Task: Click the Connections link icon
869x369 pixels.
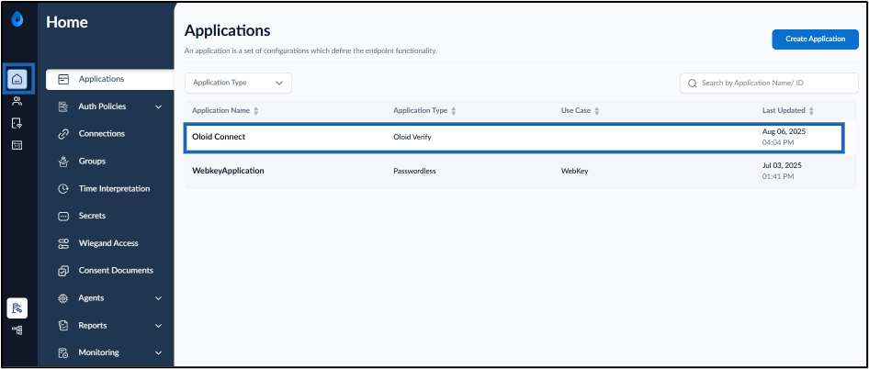Action: coord(63,134)
